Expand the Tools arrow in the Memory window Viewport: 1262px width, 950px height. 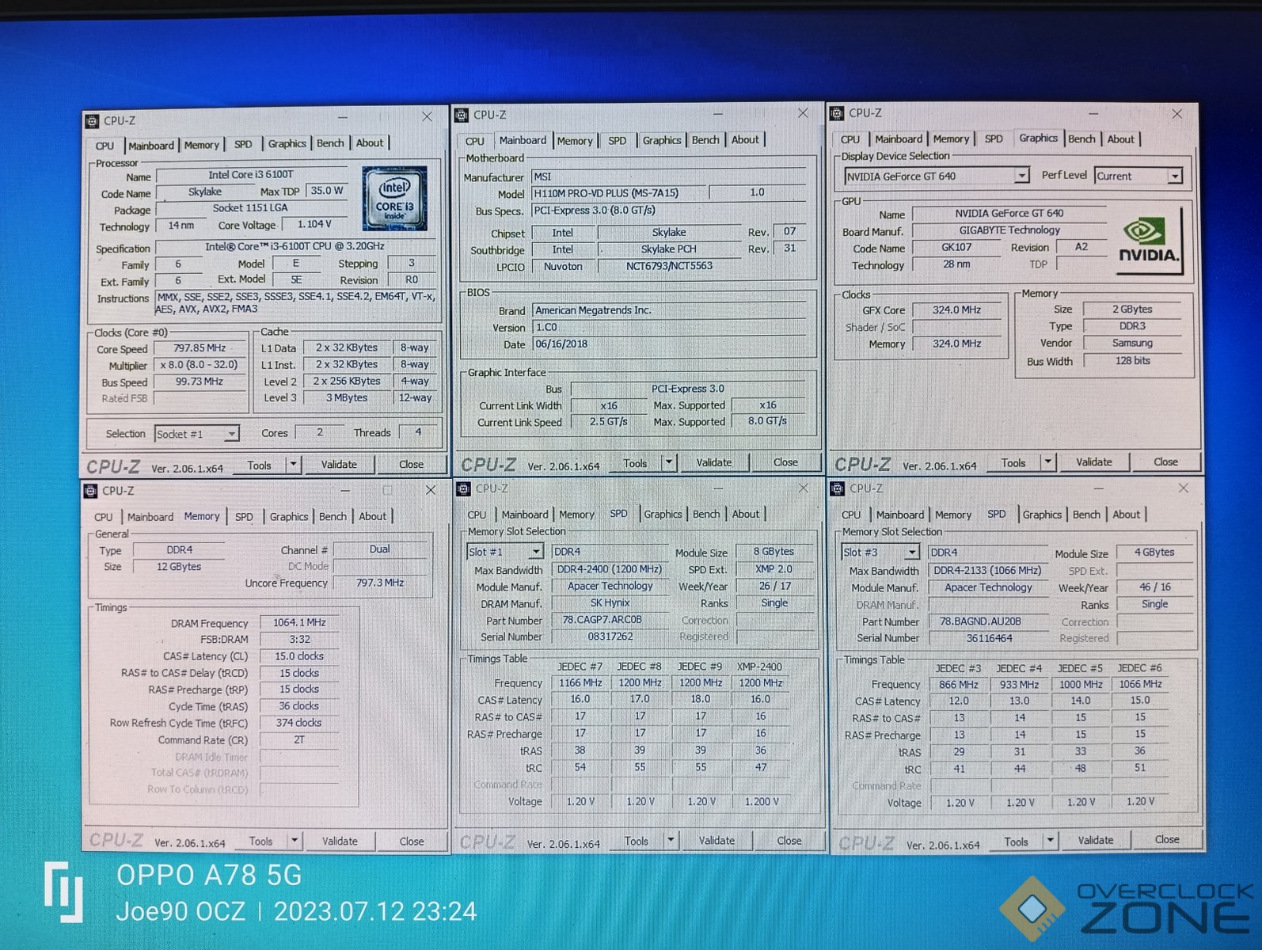[294, 841]
